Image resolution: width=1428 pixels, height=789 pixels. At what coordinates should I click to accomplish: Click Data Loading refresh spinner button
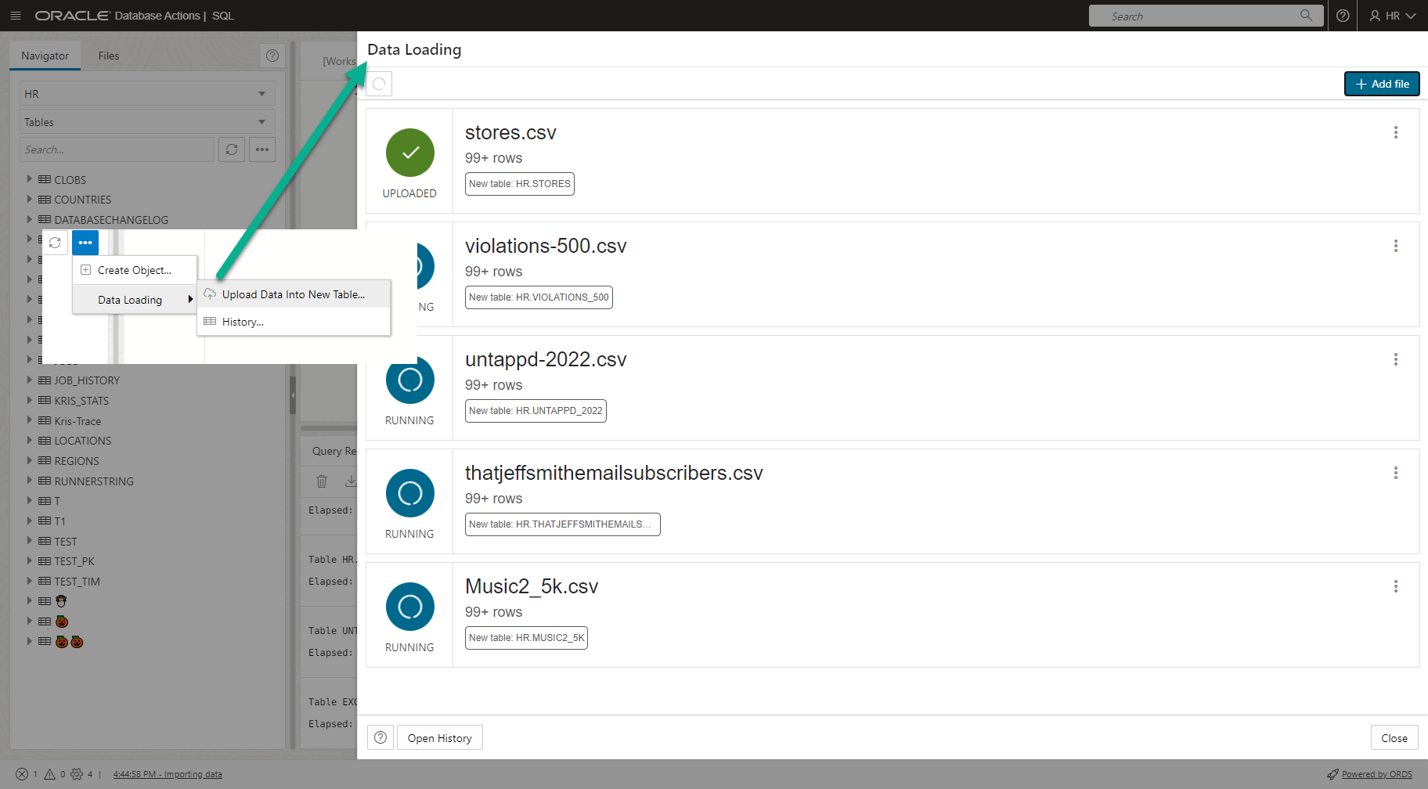click(x=379, y=84)
